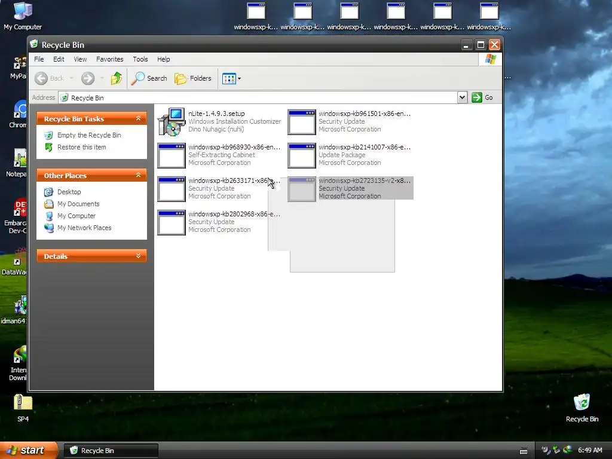Click the idman64 desktop icon

coord(20,305)
